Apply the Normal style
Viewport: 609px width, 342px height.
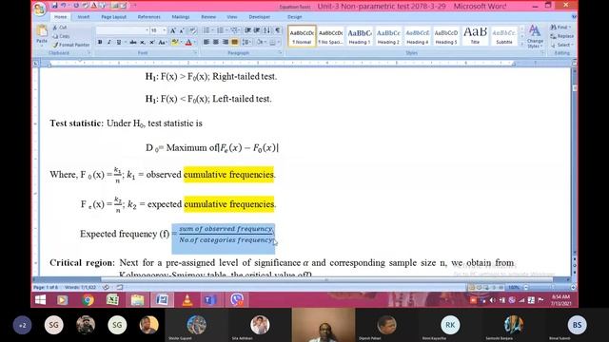point(302,36)
